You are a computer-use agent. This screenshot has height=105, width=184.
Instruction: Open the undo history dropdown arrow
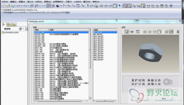pos(22,6)
